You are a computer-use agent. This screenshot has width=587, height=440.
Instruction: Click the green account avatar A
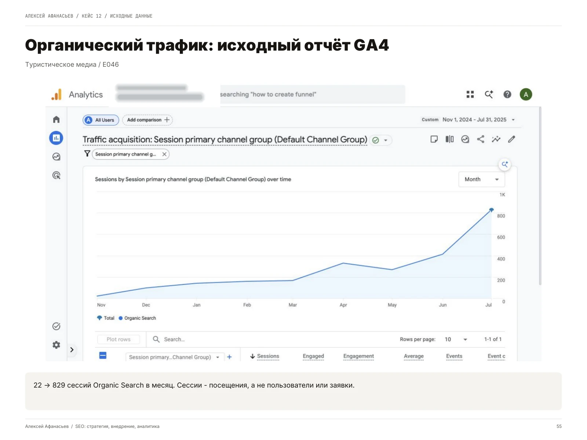click(x=526, y=95)
